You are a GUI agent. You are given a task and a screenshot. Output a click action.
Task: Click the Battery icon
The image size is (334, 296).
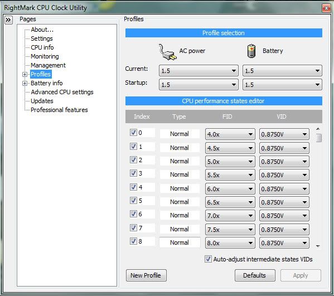coord(251,51)
